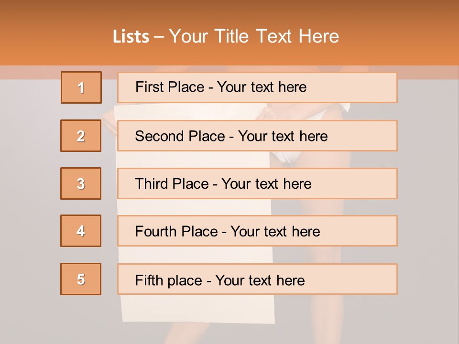The image size is (459, 344).
Task: Select the number 4 box
Action: (81, 231)
